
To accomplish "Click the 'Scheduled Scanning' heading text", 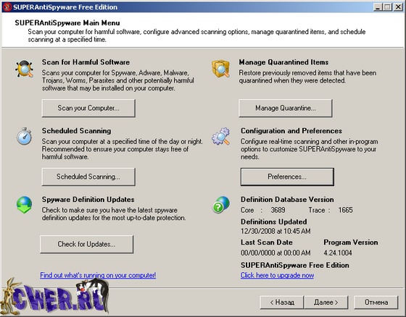I will click(x=76, y=131).
